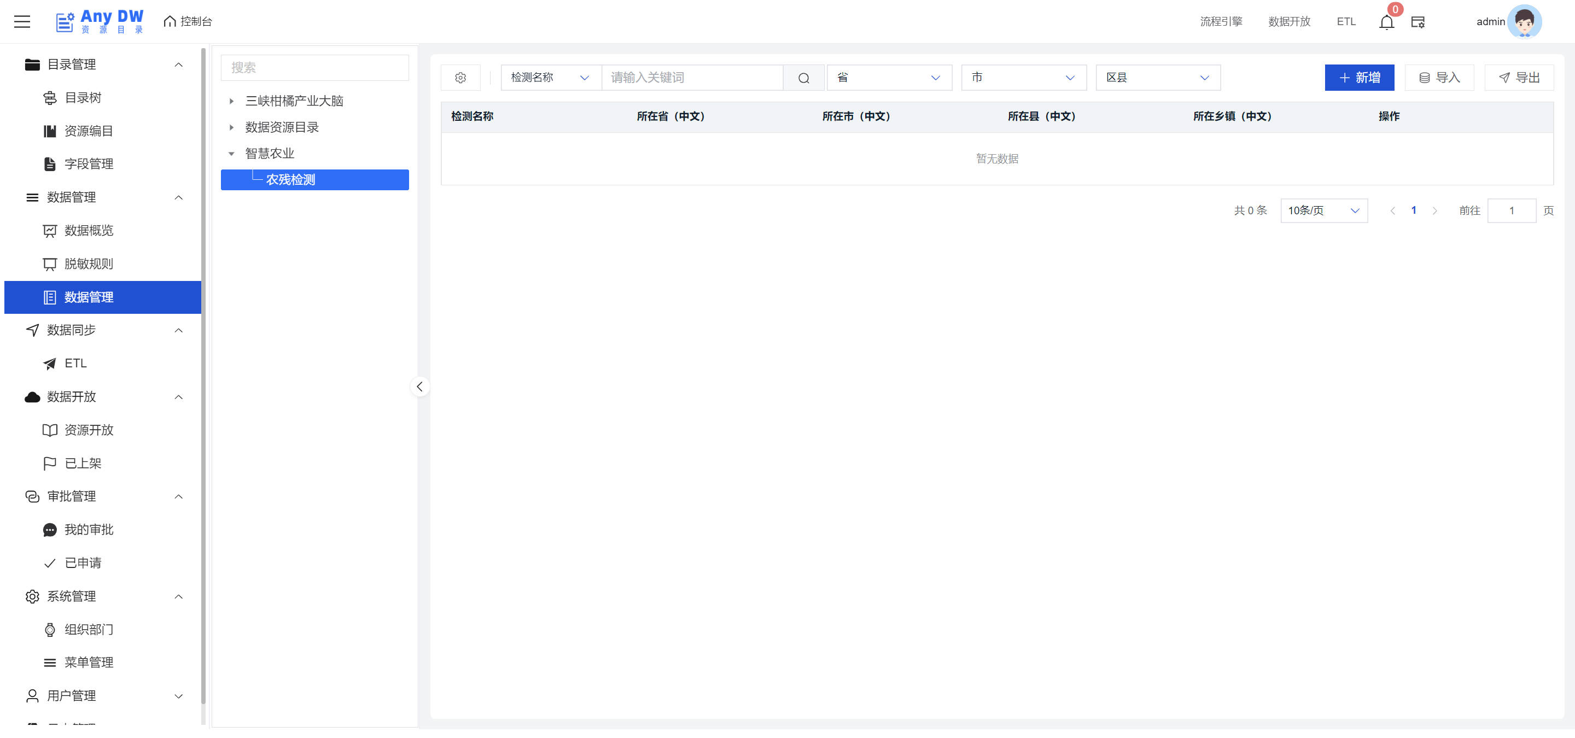
Task: Click the 控制台 home icon
Action: pyautogui.click(x=170, y=21)
